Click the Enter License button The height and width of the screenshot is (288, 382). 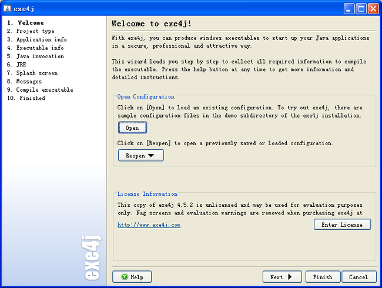342,225
